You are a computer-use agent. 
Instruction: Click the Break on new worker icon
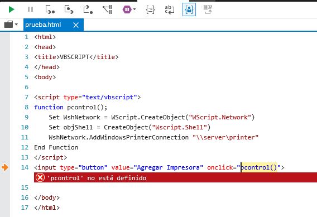pyautogui.click(x=107, y=9)
